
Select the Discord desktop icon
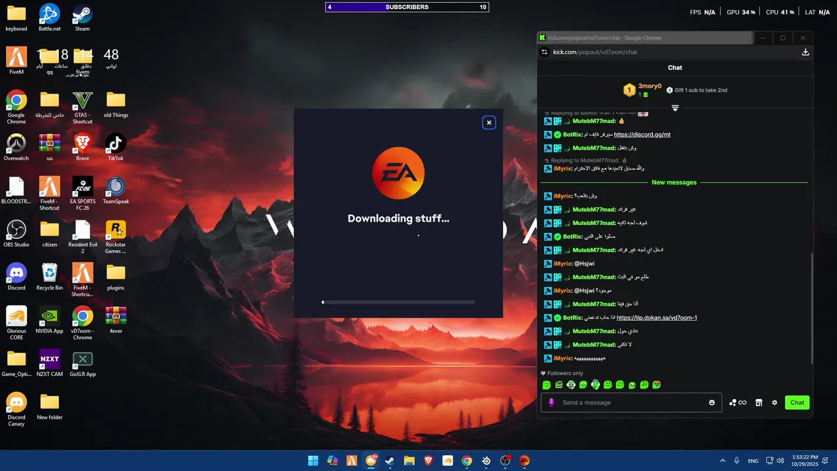[16, 277]
